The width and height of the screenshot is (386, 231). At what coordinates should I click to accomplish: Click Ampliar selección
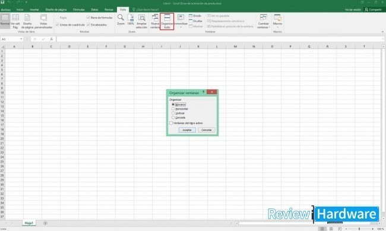coord(141,21)
